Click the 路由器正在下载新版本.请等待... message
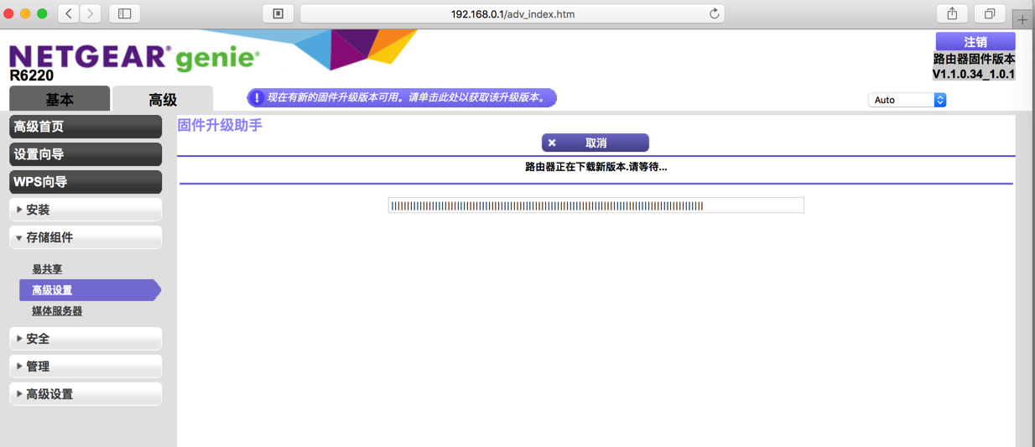 coord(596,167)
